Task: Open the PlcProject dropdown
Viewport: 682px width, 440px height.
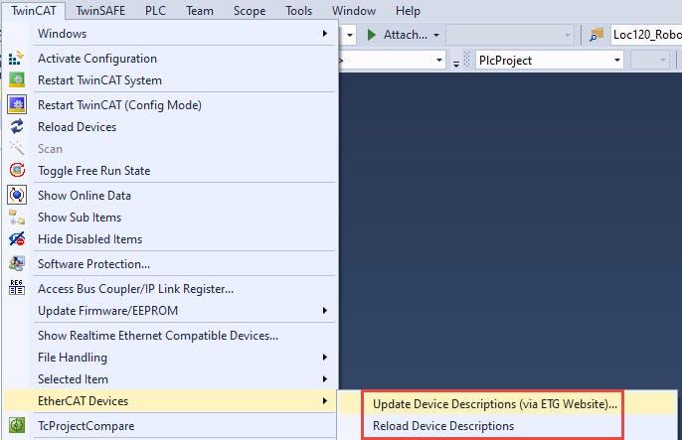Action: click(x=617, y=61)
